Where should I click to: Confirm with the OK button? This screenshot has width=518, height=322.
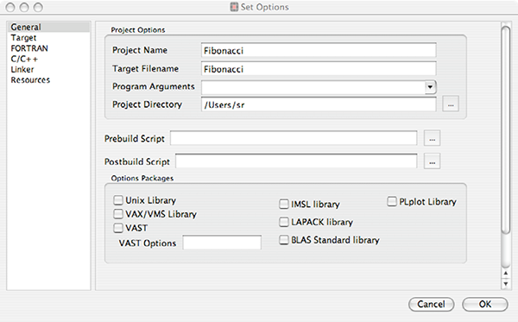[485, 304]
